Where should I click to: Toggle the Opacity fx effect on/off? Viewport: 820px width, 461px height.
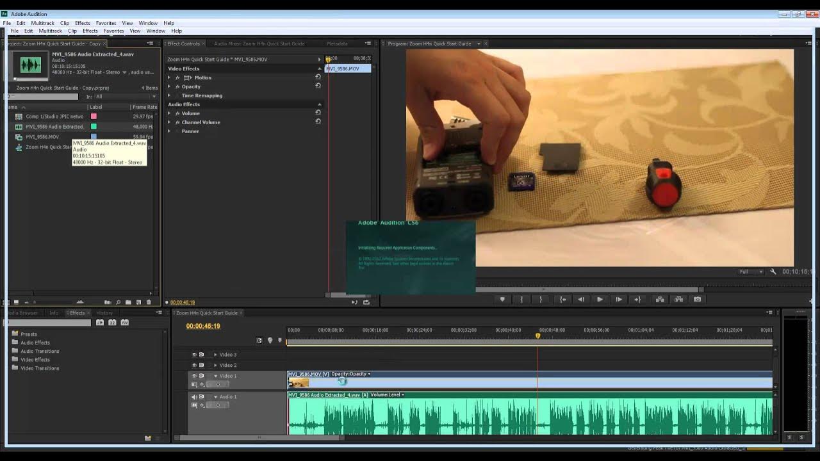tap(177, 86)
